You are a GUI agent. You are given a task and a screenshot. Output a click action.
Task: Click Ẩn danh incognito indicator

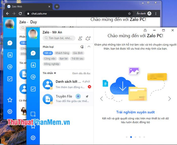click(144, 14)
